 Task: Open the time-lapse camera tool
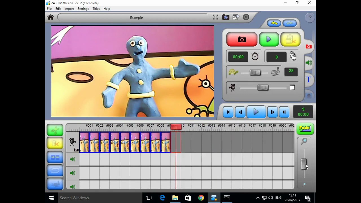coord(226,17)
